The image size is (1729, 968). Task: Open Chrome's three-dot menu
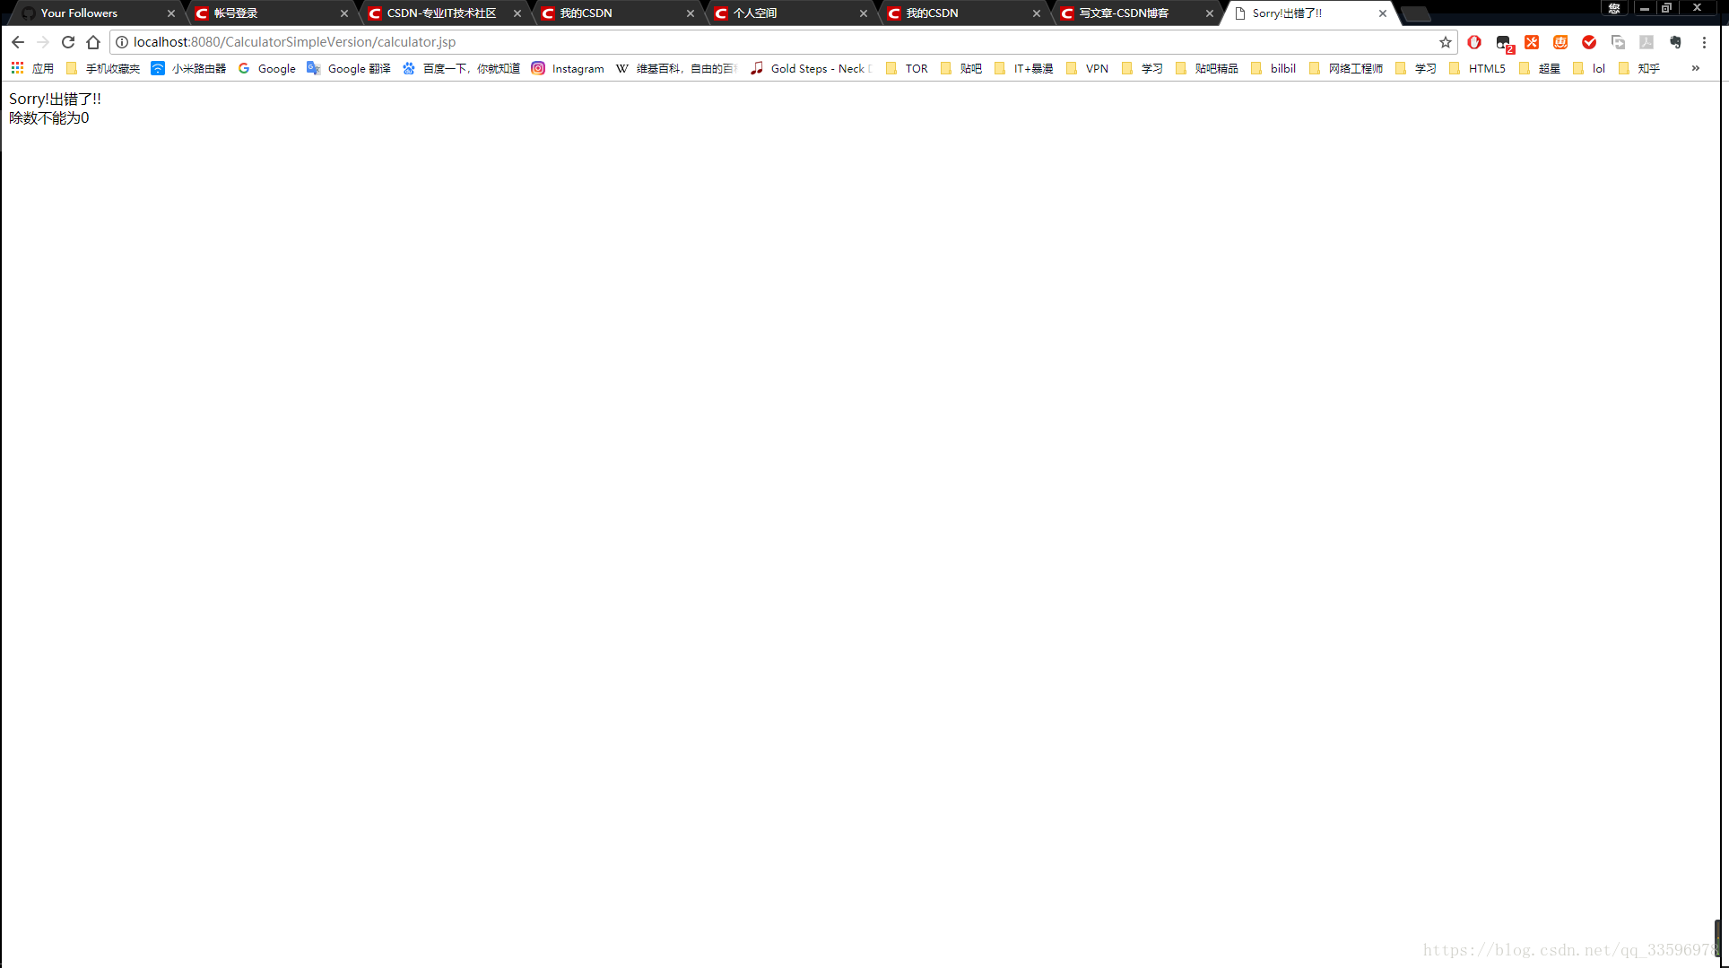click(x=1704, y=42)
